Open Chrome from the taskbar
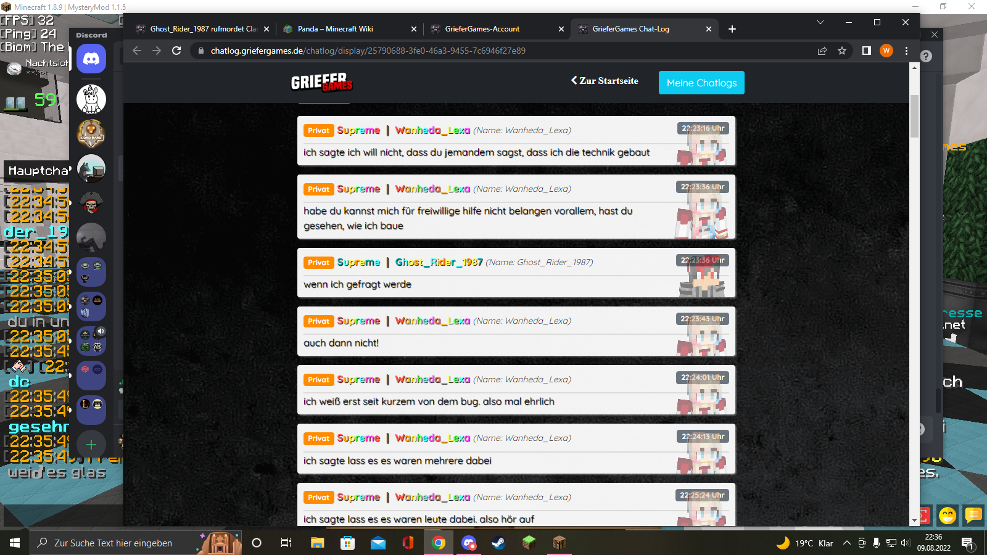 click(439, 543)
